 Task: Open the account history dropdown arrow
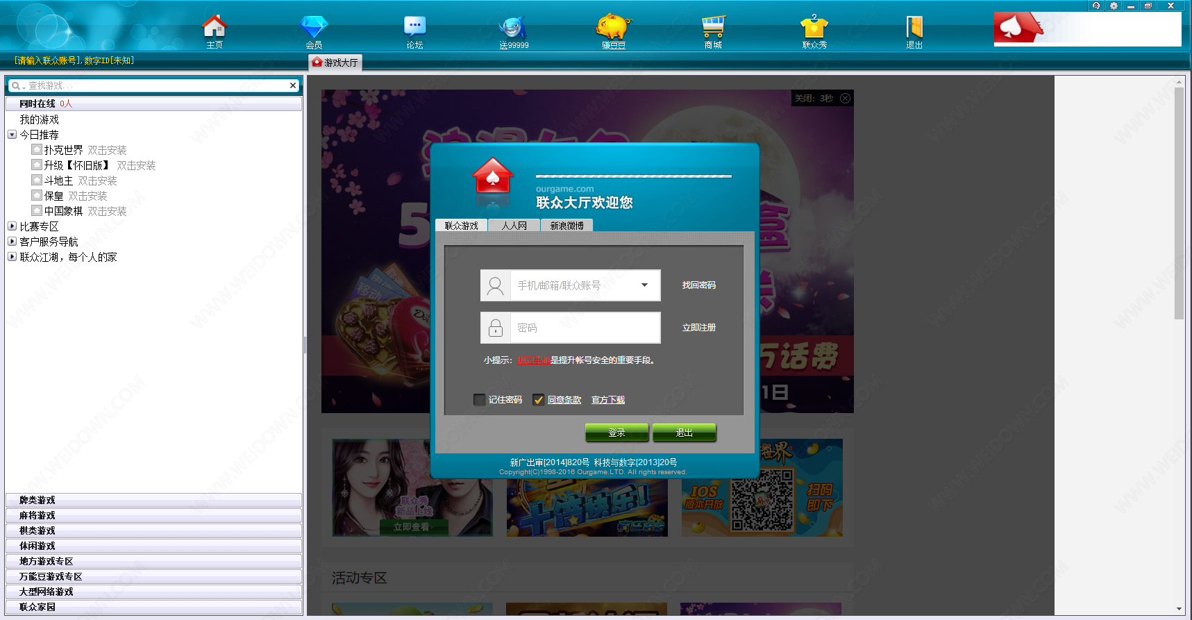(644, 285)
